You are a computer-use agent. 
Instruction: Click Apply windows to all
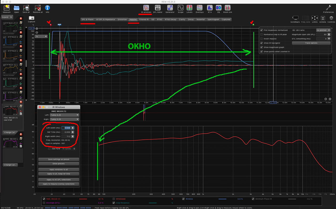58,170
